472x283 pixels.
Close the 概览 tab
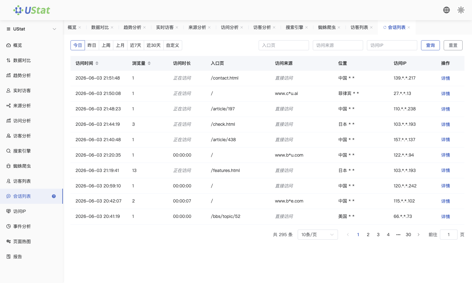tap(80, 27)
